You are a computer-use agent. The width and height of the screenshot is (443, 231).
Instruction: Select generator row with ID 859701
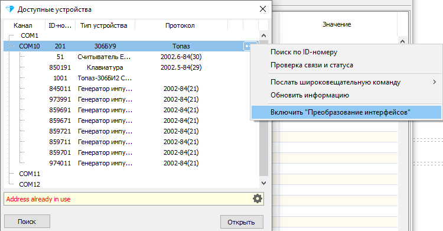point(131,152)
